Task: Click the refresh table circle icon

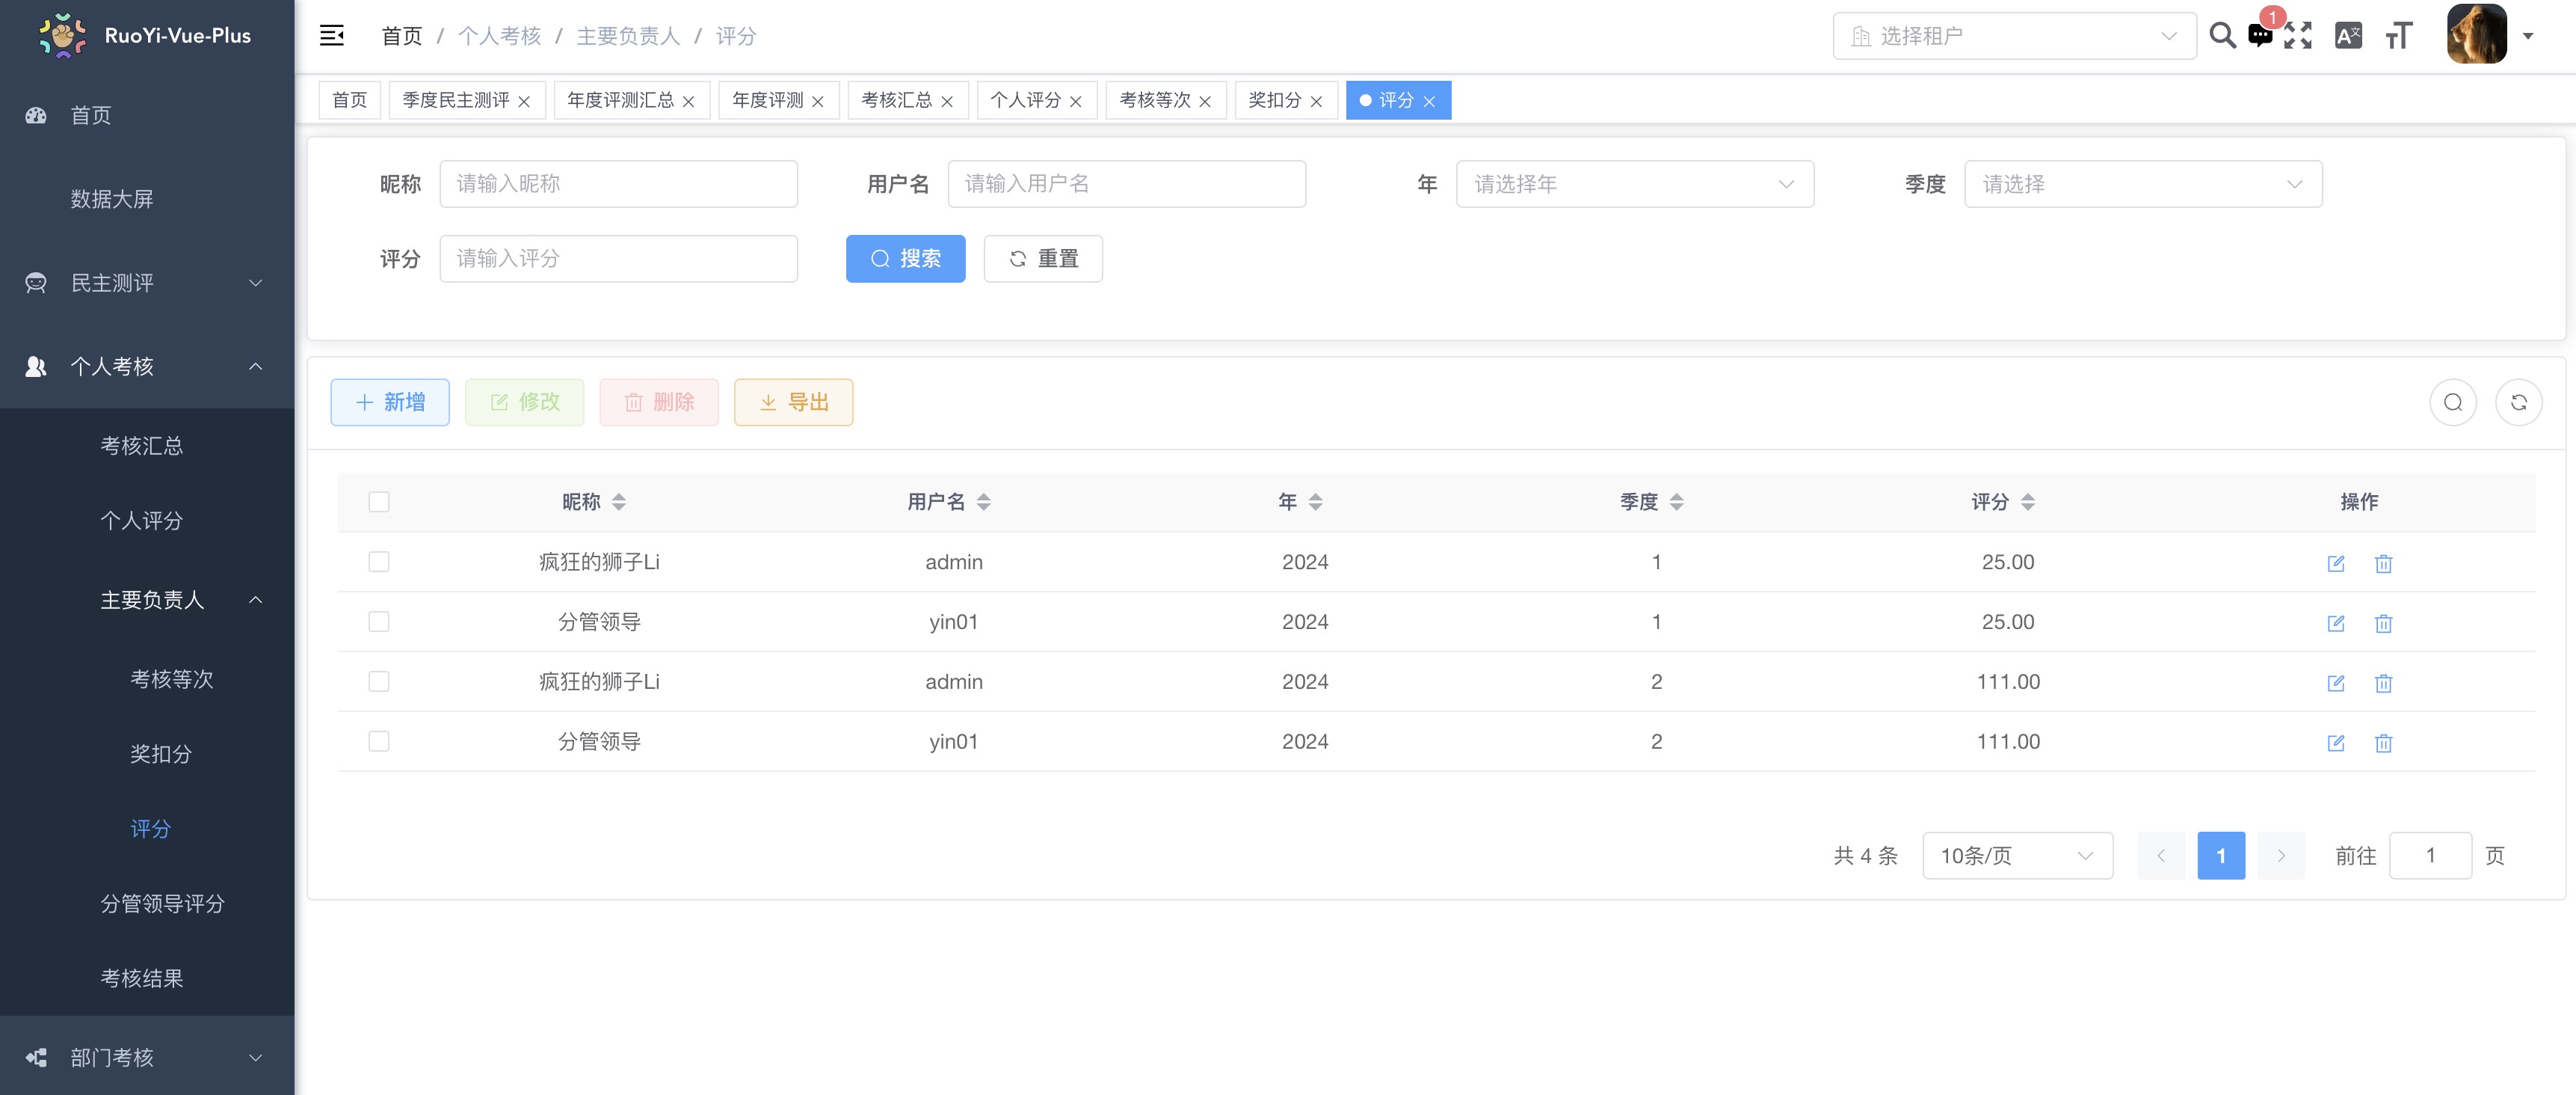Action: pyautogui.click(x=2519, y=402)
